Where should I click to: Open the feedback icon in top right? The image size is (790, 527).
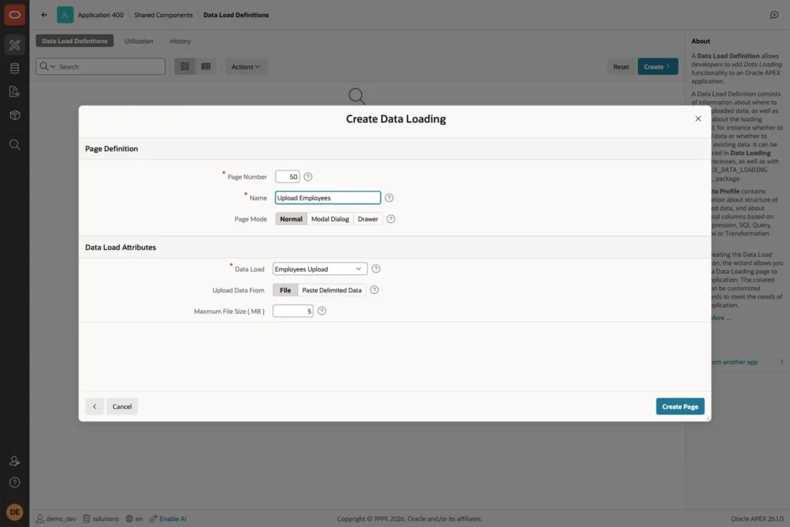coord(774,15)
